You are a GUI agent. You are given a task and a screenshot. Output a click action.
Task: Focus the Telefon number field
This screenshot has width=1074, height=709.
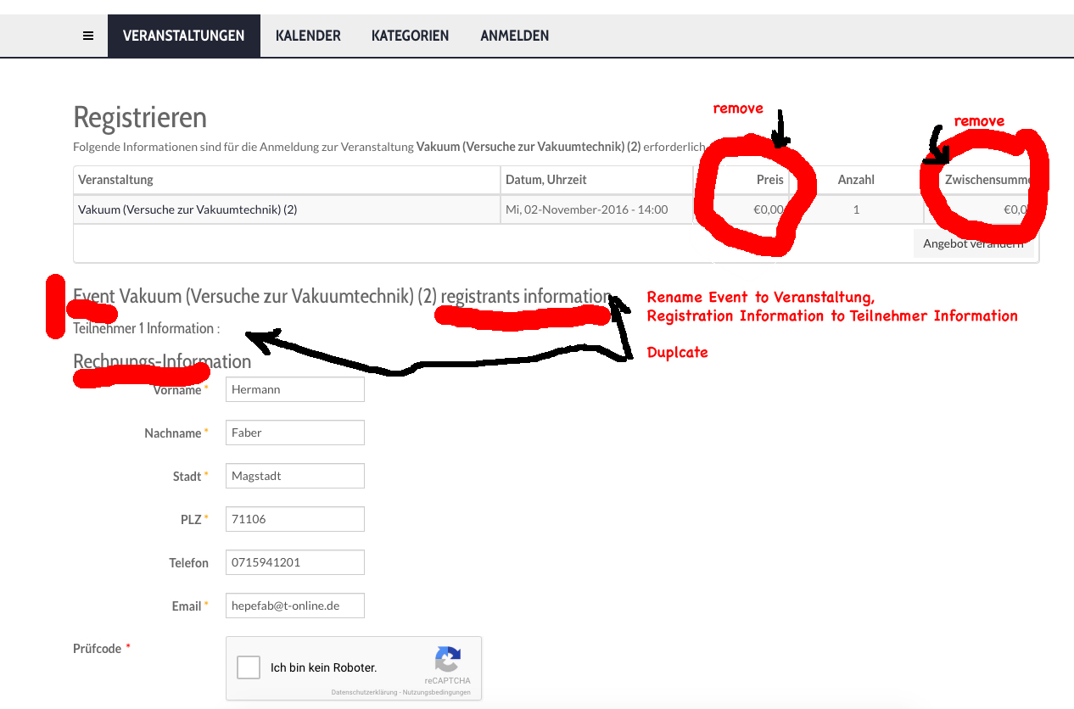[x=294, y=562]
